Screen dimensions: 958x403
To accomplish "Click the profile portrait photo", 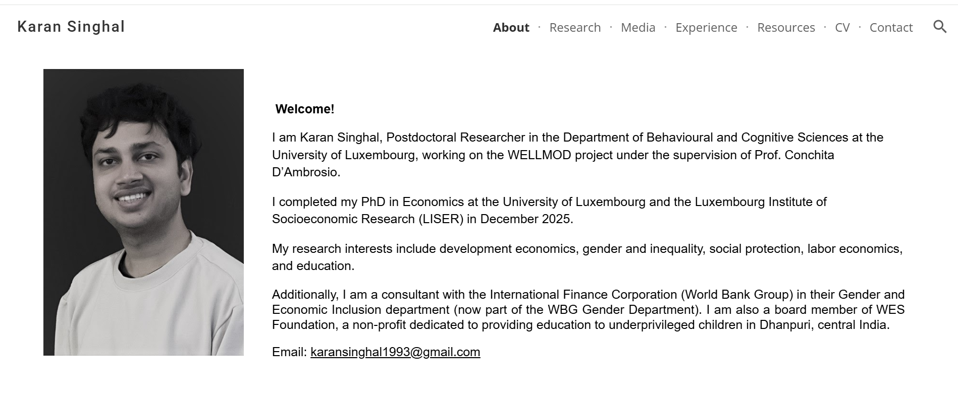I will 143,212.
